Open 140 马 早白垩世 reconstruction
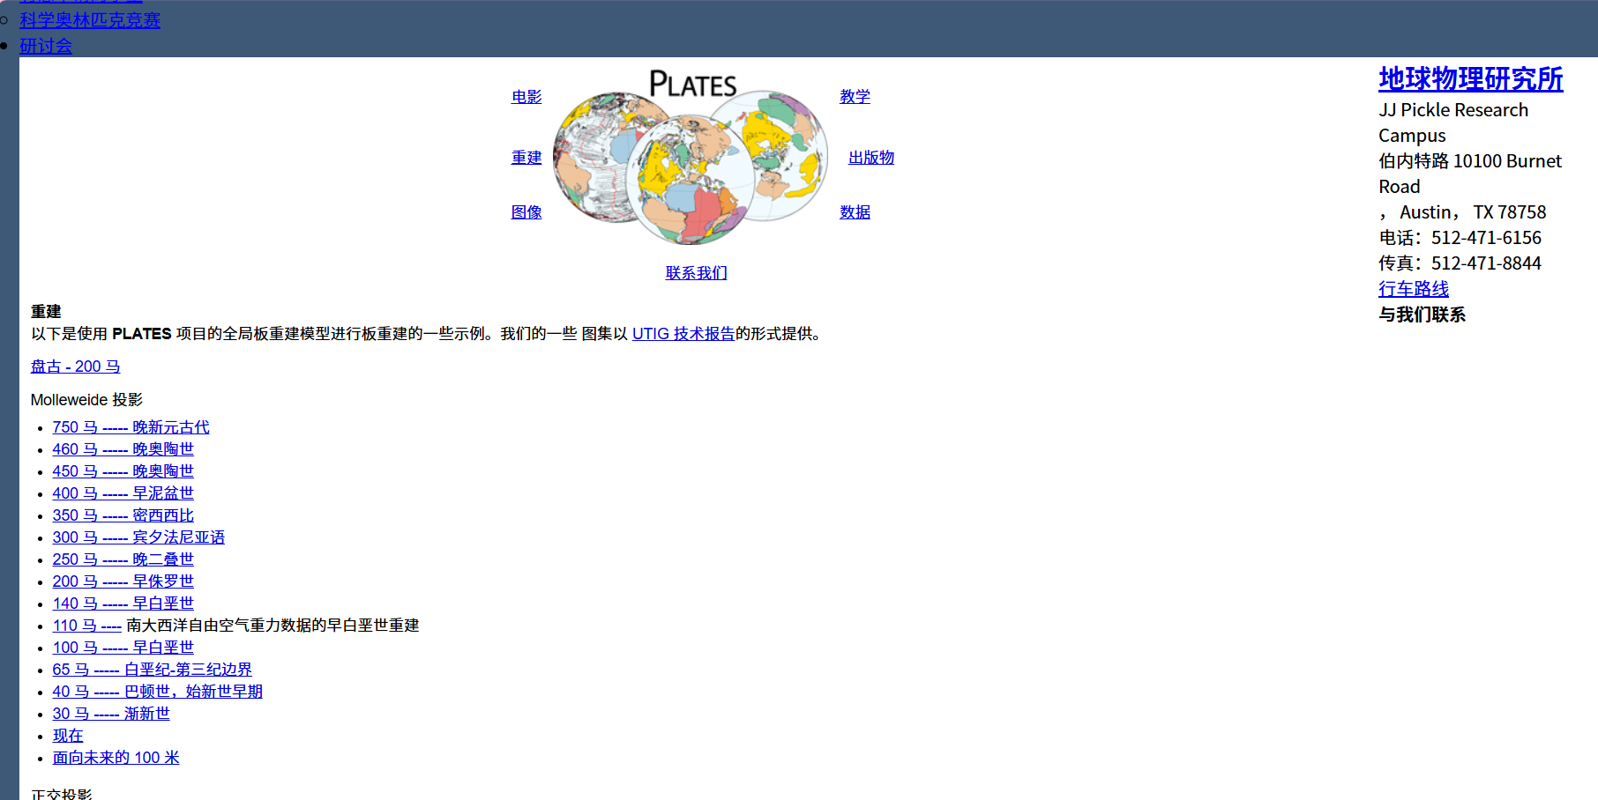The height and width of the screenshot is (800, 1598). (x=123, y=604)
